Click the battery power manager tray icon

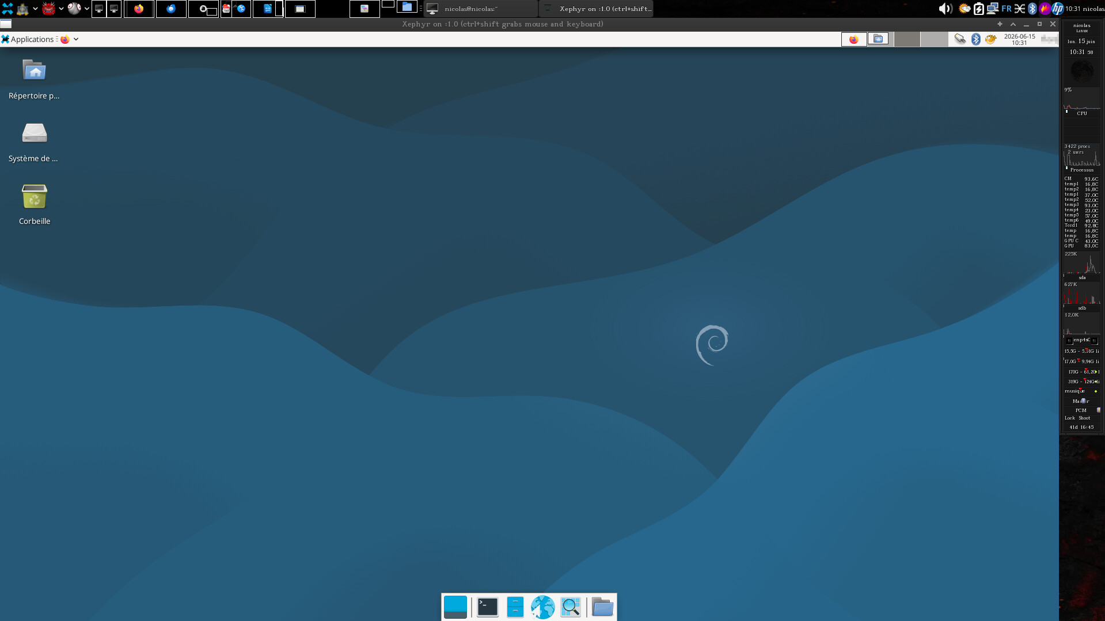pos(978,9)
